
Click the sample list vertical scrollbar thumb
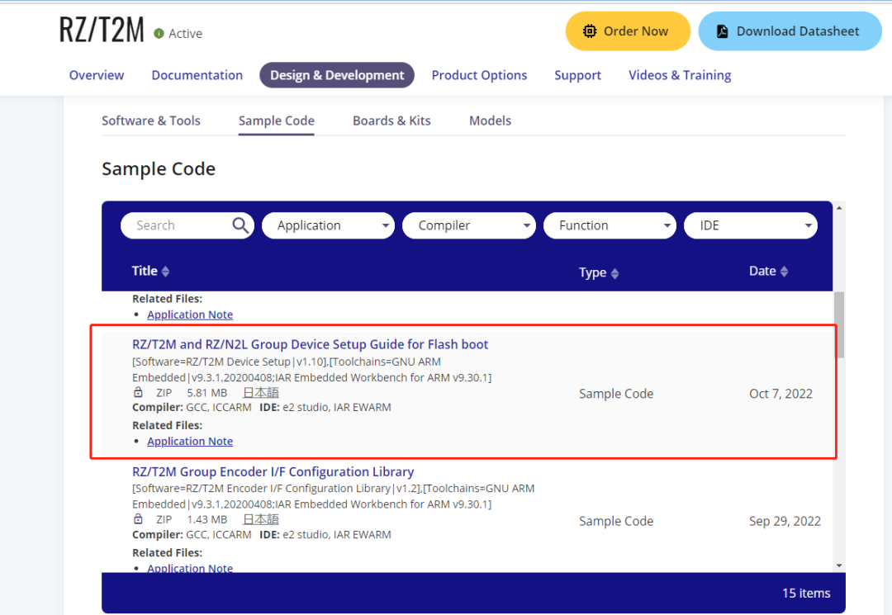point(839,324)
